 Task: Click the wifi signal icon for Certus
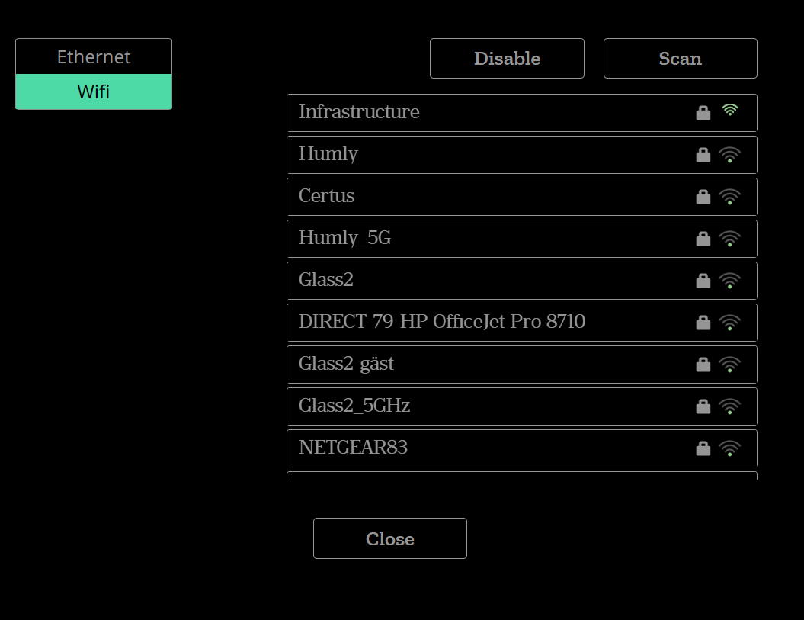tap(729, 197)
